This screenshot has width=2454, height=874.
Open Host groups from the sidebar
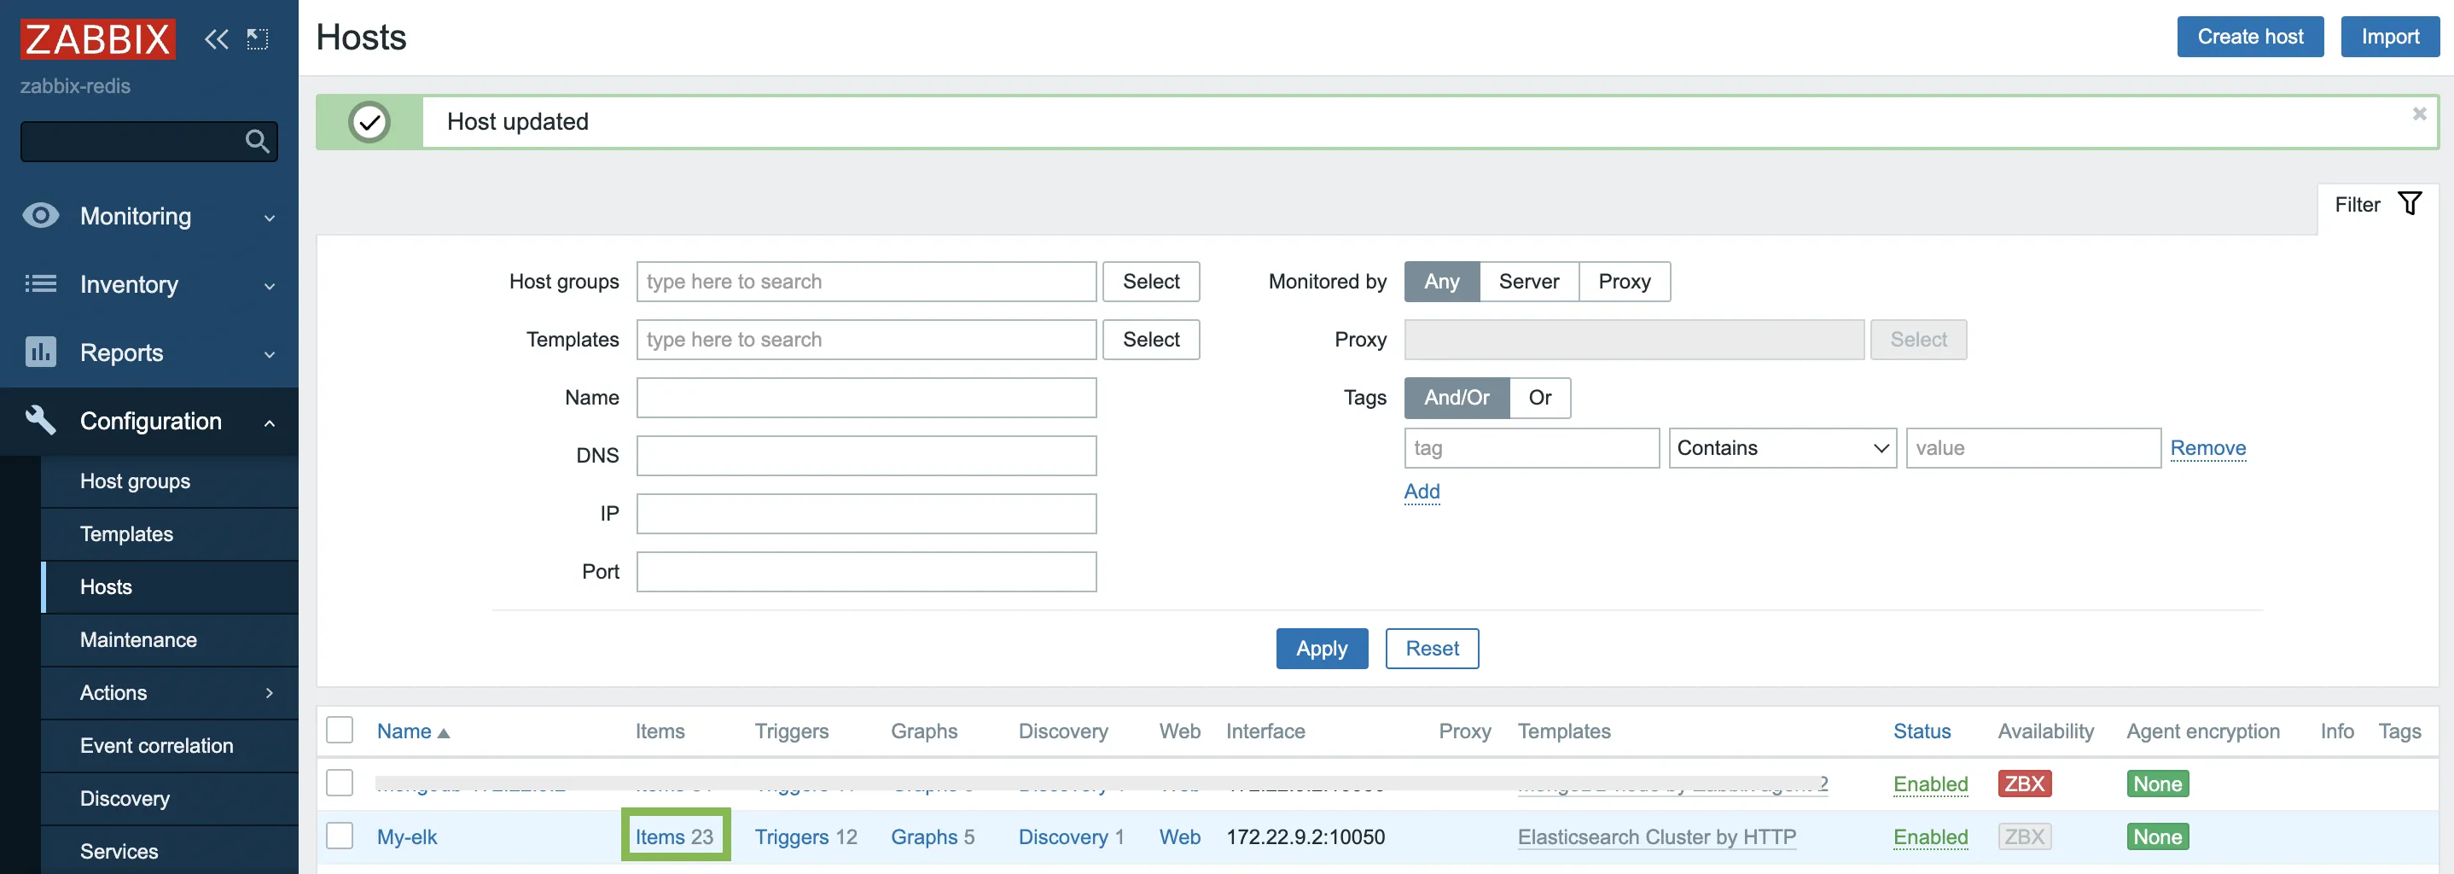(x=134, y=481)
